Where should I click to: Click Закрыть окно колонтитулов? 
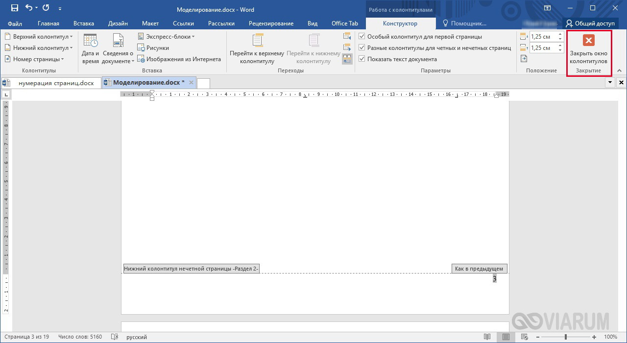[589, 49]
